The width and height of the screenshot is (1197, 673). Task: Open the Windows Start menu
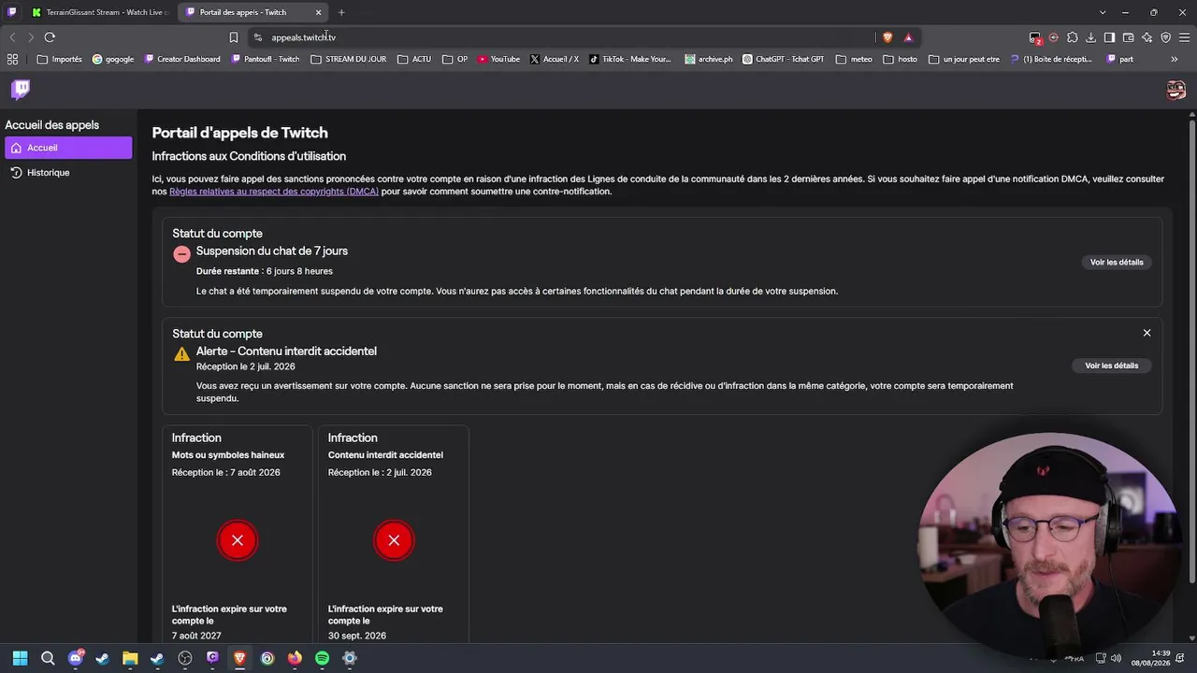tap(20, 658)
